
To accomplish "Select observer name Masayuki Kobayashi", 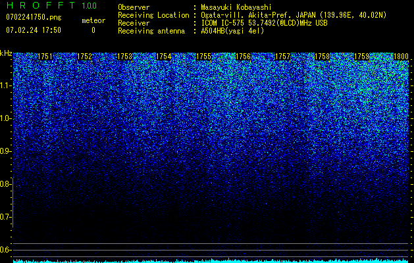I will coord(236,7).
